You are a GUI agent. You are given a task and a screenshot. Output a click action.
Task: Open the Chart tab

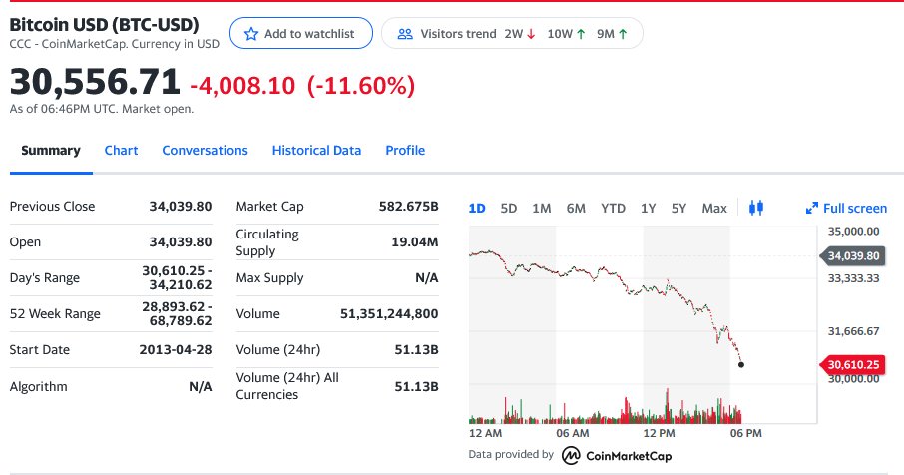121,151
